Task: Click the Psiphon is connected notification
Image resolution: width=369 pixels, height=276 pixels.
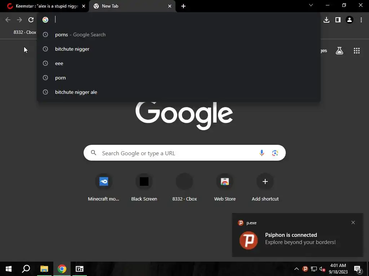Action: (297, 235)
